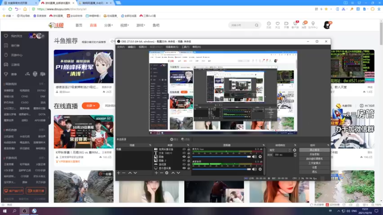Toggle visibility of the image 2 source

pos(184,161)
